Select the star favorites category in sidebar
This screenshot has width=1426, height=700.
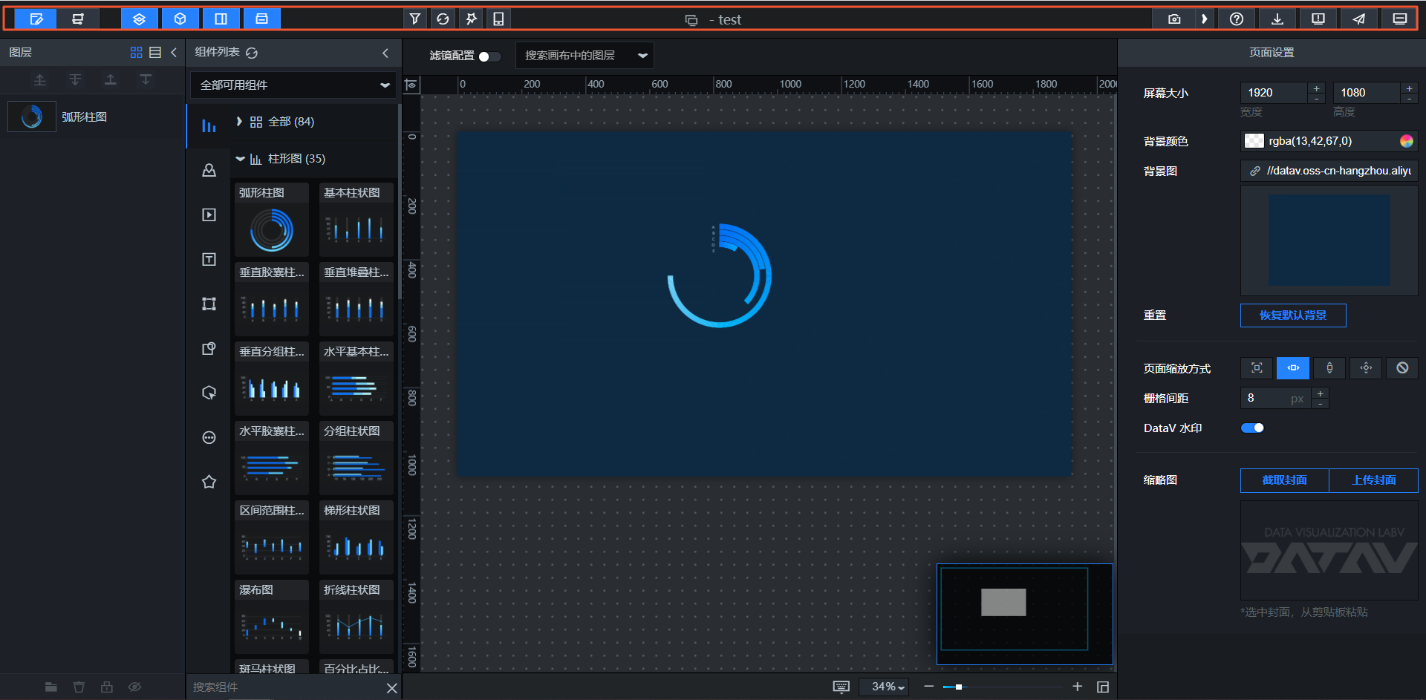[209, 482]
